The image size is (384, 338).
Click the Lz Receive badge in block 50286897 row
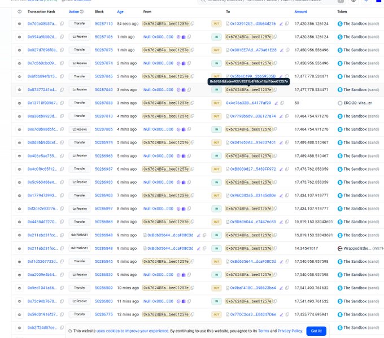point(80,209)
